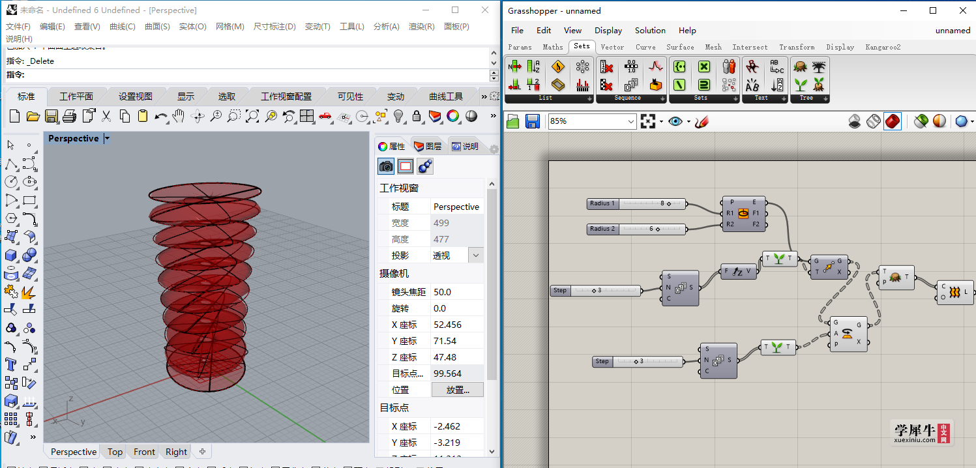Click the lock objects padlock icon
976x468 pixels.
[417, 116]
